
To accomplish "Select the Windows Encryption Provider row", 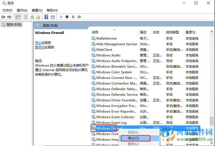I will 145,106.
